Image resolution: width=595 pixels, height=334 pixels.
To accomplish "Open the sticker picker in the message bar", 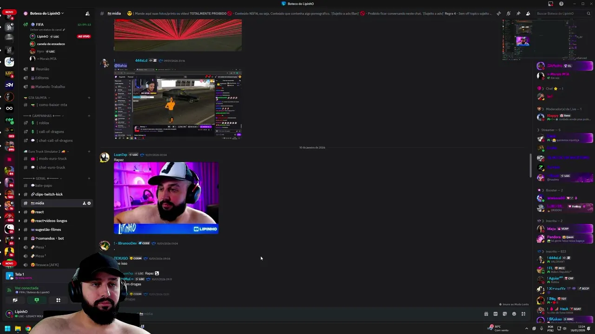I will click(x=505, y=314).
